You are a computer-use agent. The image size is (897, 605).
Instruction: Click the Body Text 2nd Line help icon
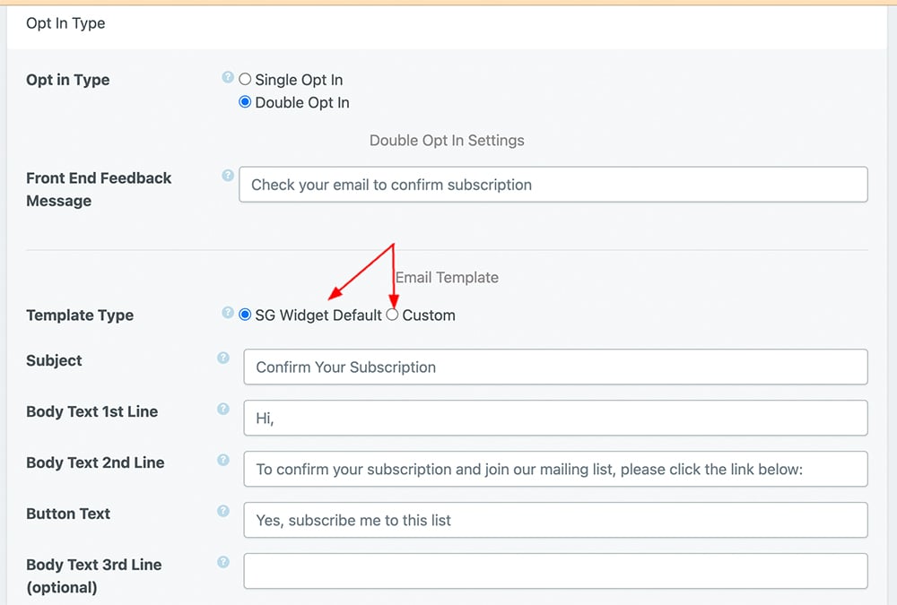click(x=222, y=460)
